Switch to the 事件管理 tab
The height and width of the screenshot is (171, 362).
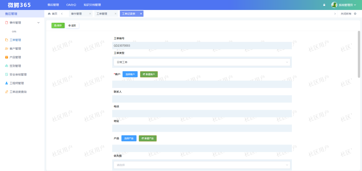coord(76,14)
